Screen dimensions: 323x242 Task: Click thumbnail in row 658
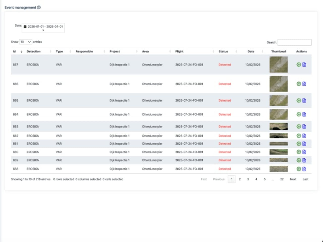tap(279, 169)
